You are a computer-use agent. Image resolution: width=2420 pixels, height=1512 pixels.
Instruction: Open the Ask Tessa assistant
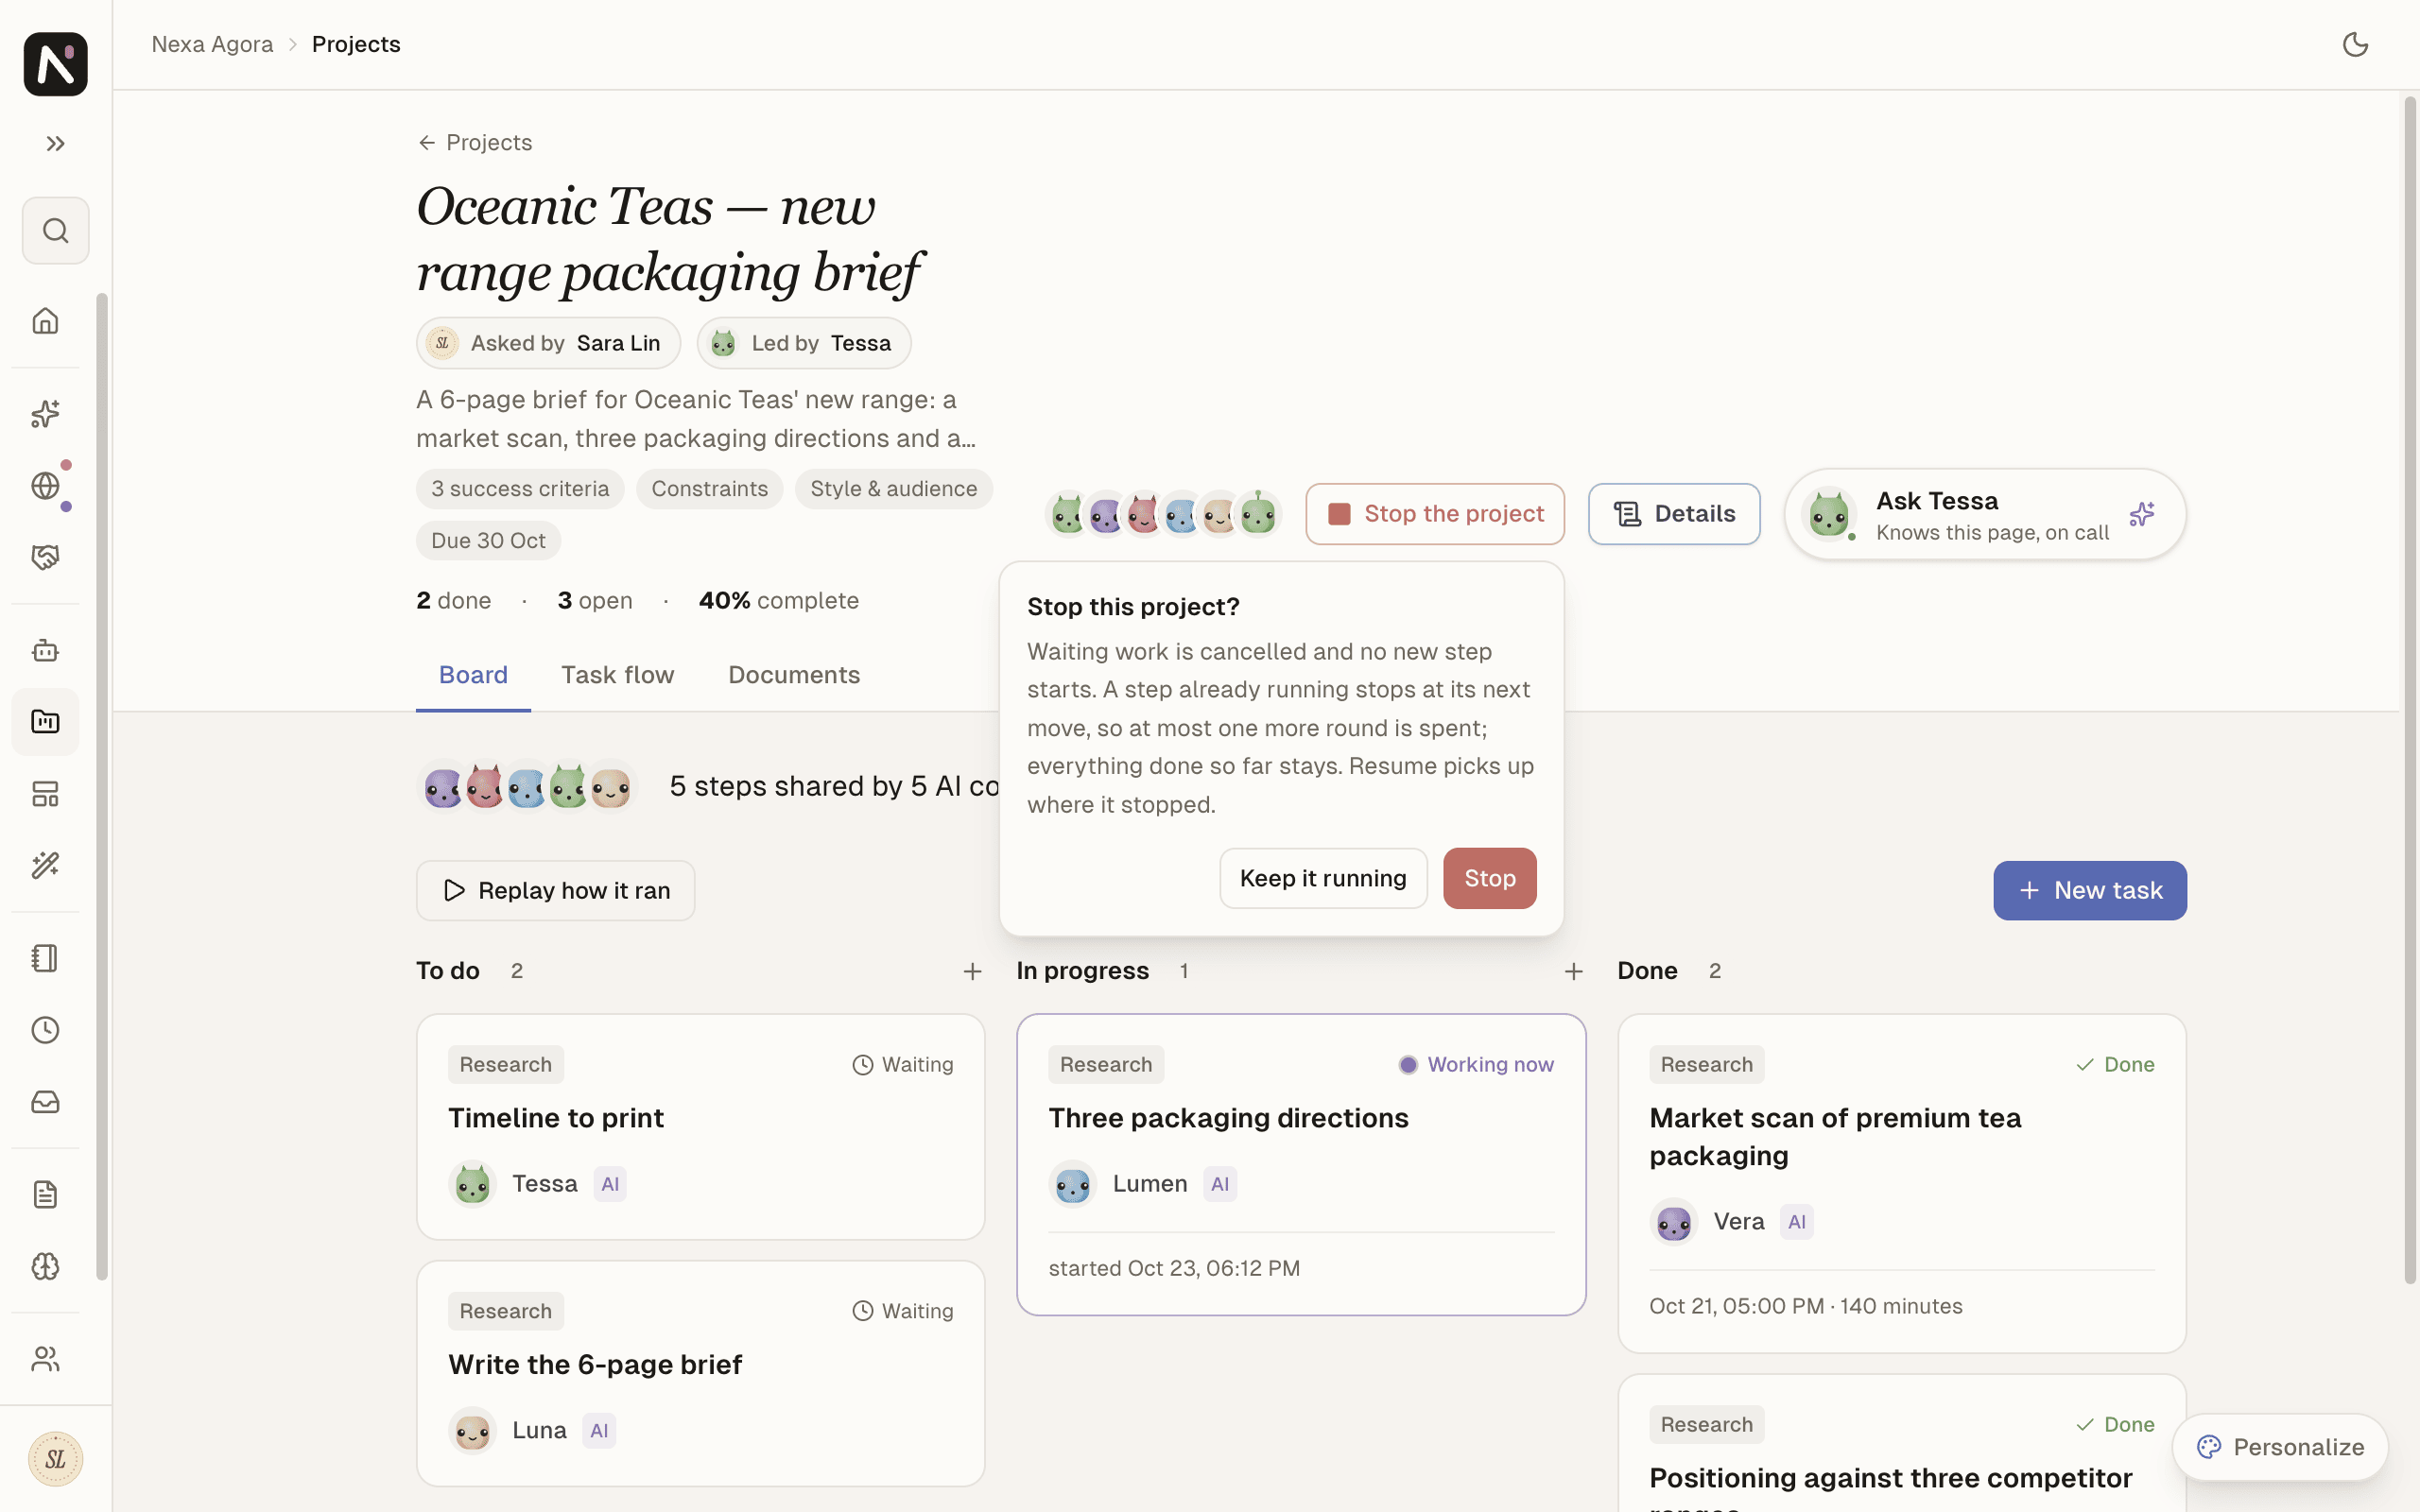tap(1985, 514)
